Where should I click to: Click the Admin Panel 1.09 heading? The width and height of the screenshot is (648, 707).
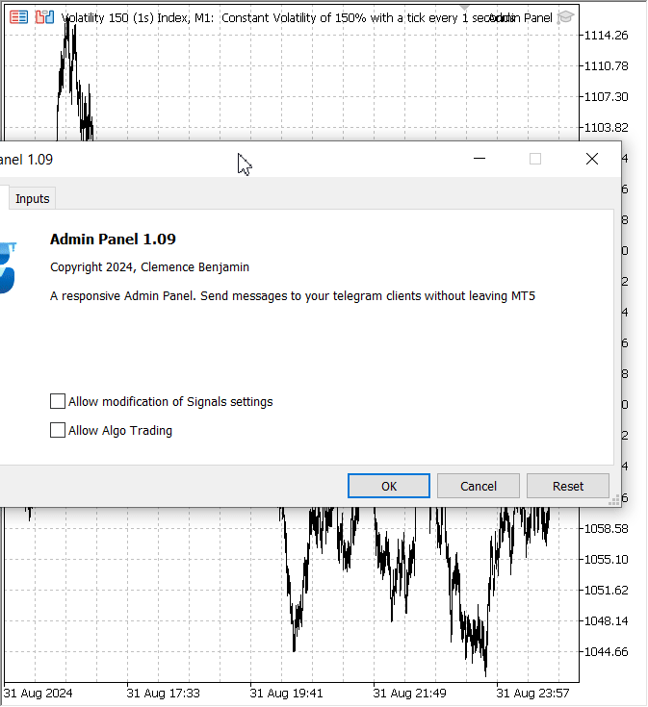click(x=113, y=239)
